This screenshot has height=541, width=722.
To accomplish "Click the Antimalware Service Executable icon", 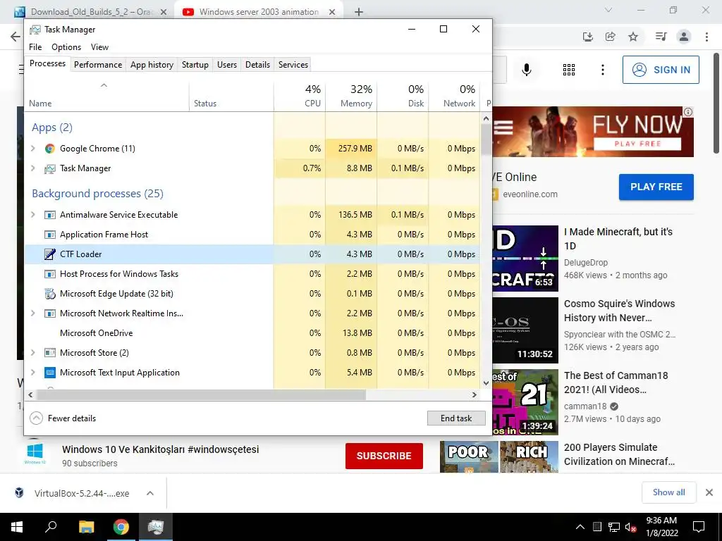I will coord(50,215).
